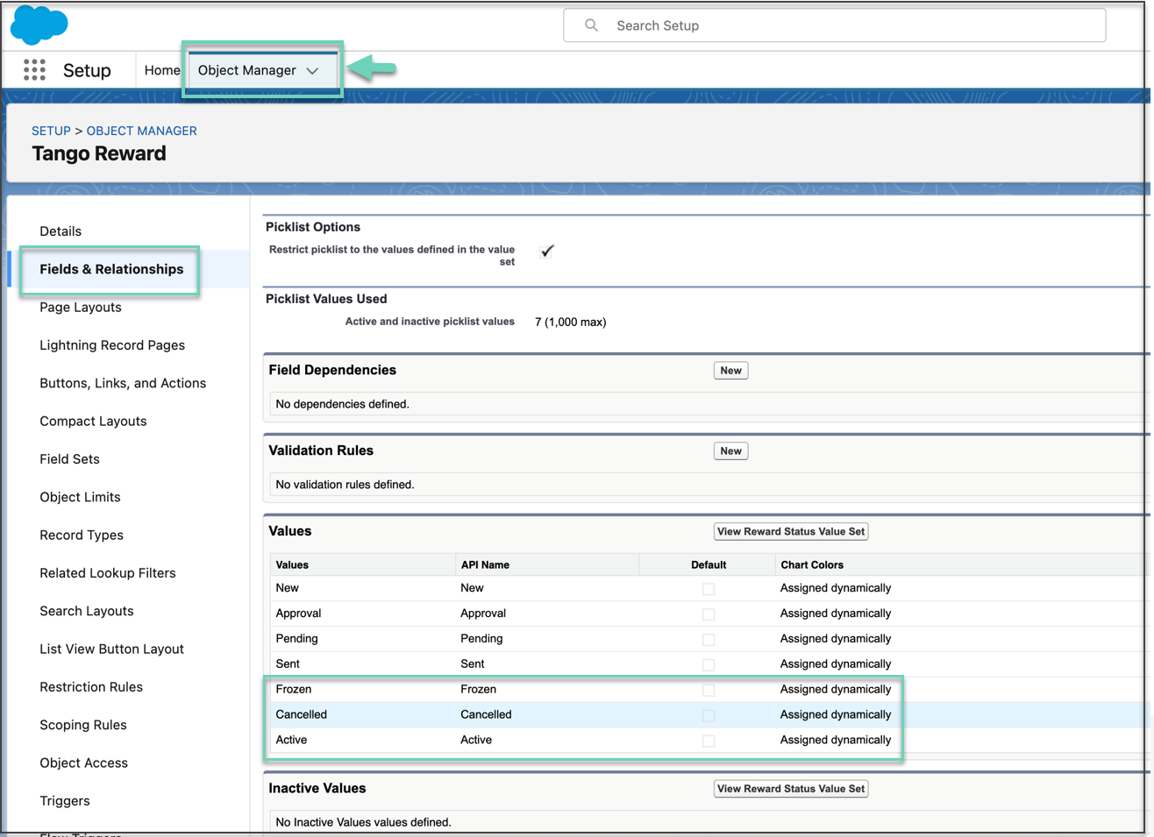This screenshot has height=837, width=1154.
Task: Go to Triggers section
Action: (65, 801)
